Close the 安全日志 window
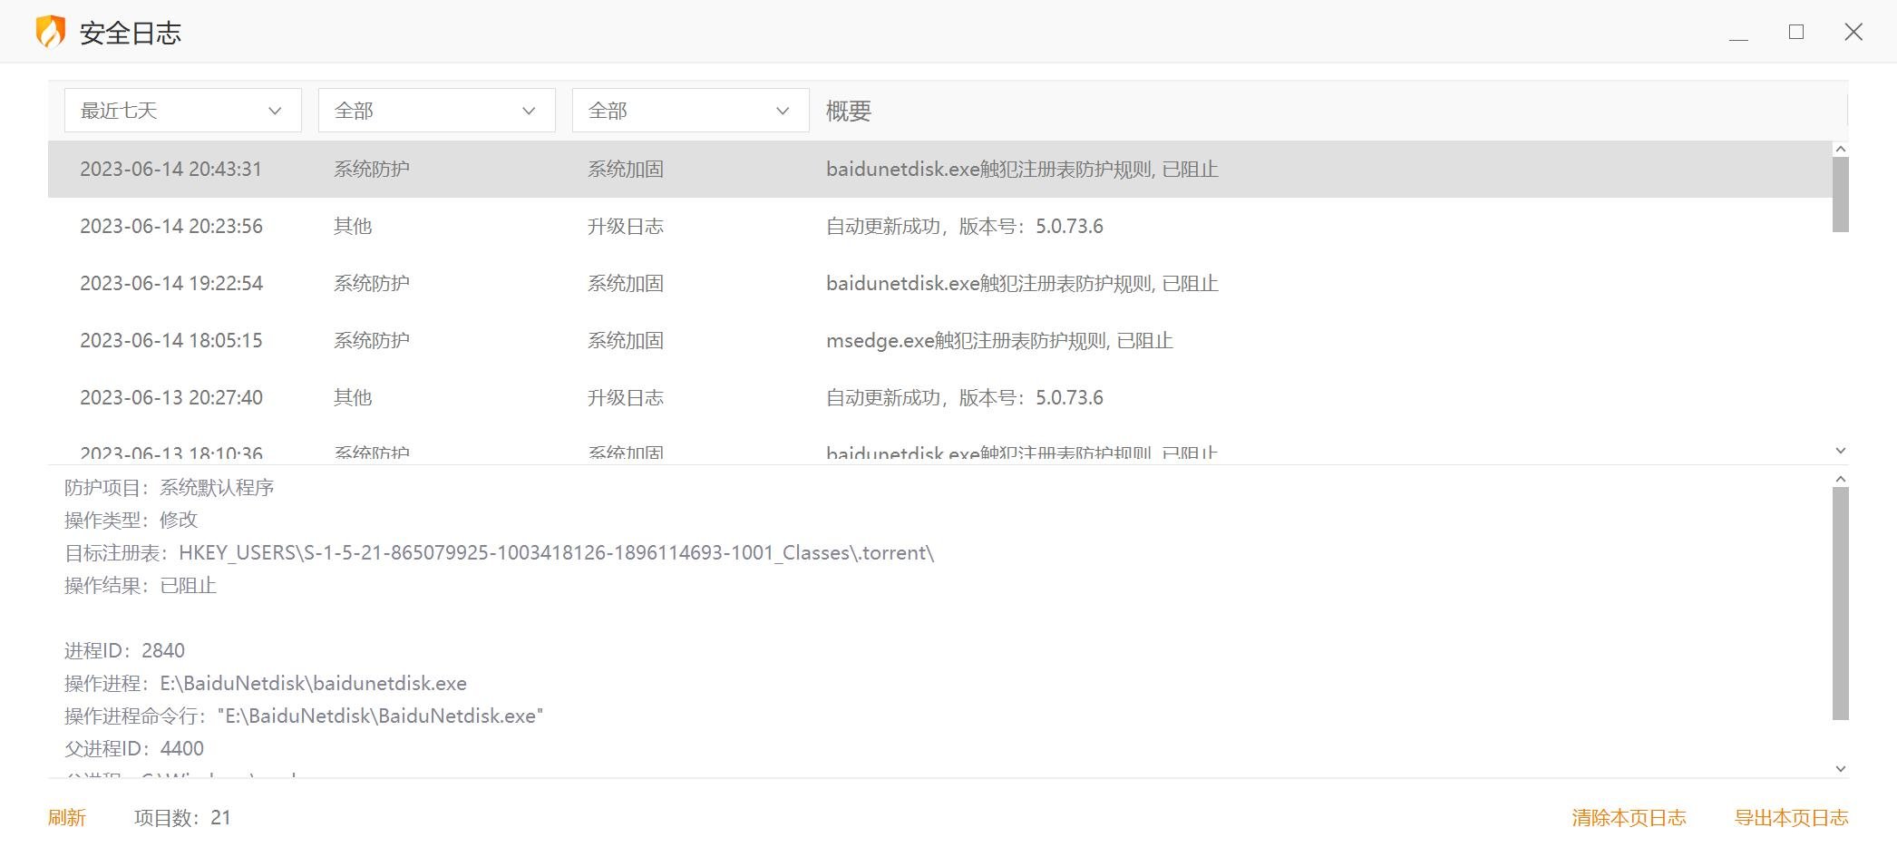1897x857 pixels. [1853, 33]
